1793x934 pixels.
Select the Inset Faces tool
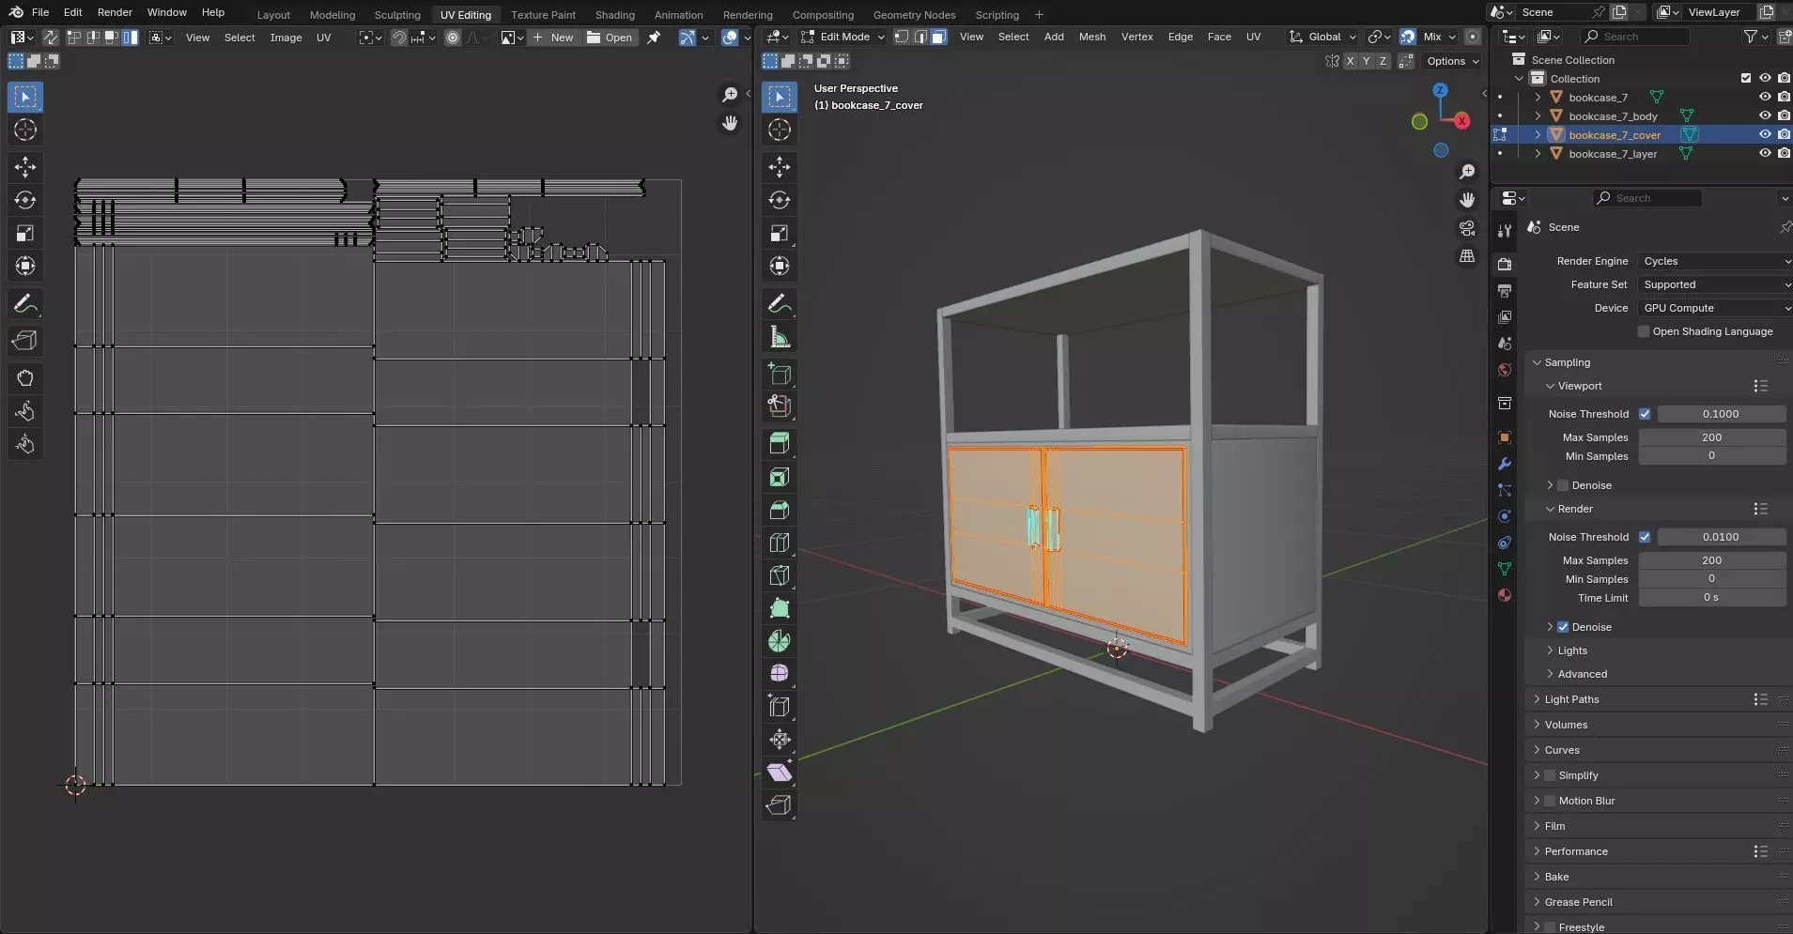(x=780, y=477)
